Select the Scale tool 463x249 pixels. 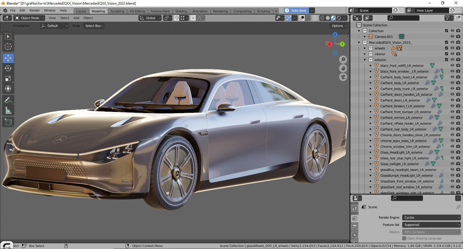[x=8, y=78]
